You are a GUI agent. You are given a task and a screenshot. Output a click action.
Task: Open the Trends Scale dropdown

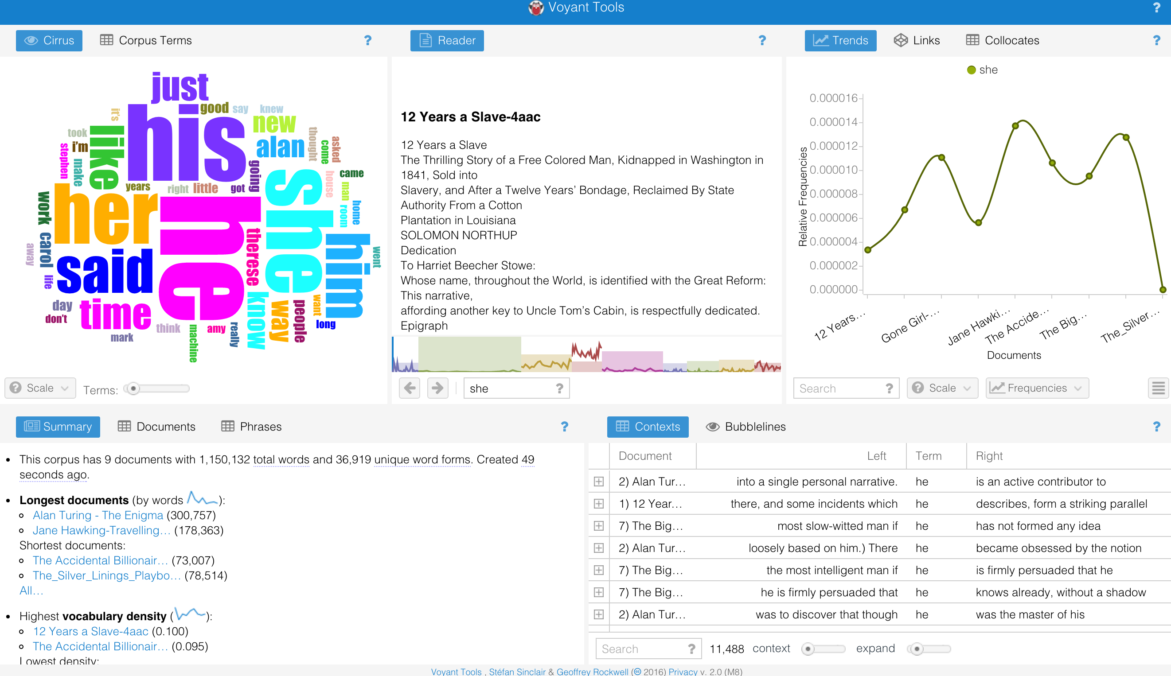coord(942,388)
